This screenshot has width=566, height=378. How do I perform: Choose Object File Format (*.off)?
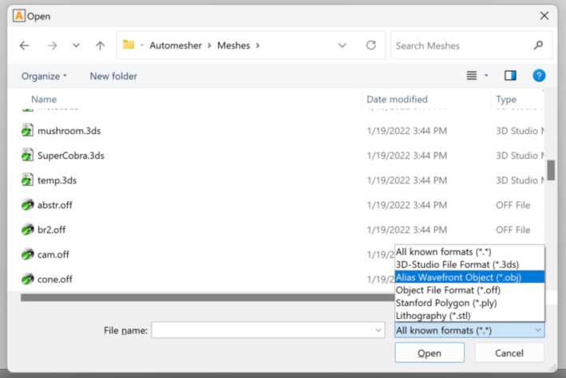469,290
